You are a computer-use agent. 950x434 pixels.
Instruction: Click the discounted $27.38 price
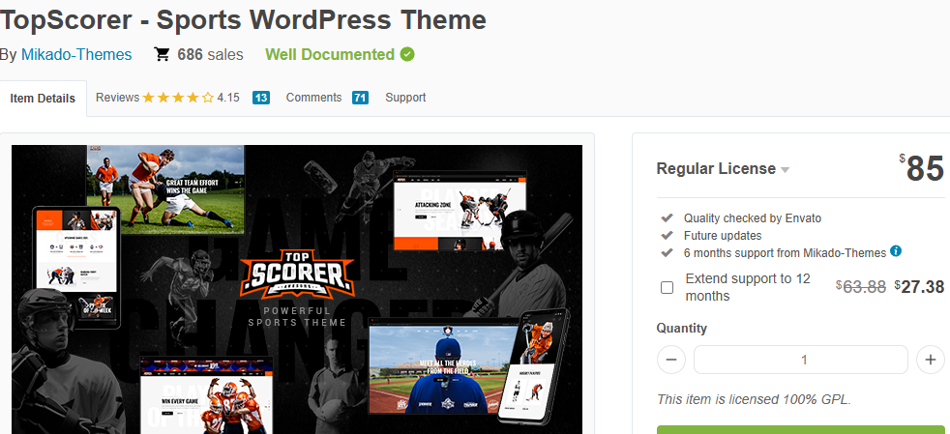[x=919, y=286]
